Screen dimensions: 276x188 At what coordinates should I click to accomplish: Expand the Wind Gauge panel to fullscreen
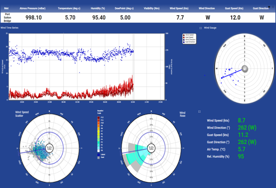201,28
